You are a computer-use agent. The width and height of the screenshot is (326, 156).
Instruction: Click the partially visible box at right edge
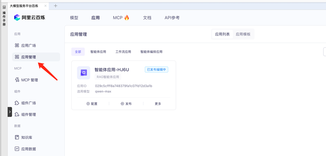(x=324, y=52)
